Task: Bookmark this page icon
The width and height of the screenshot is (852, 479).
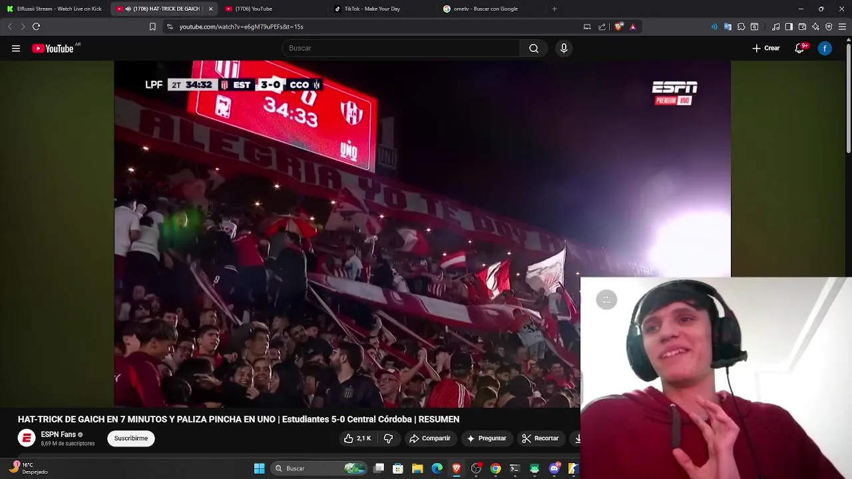Action: pyautogui.click(x=152, y=27)
